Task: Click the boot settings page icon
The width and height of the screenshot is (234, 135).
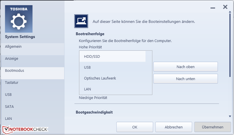Action: point(81,21)
